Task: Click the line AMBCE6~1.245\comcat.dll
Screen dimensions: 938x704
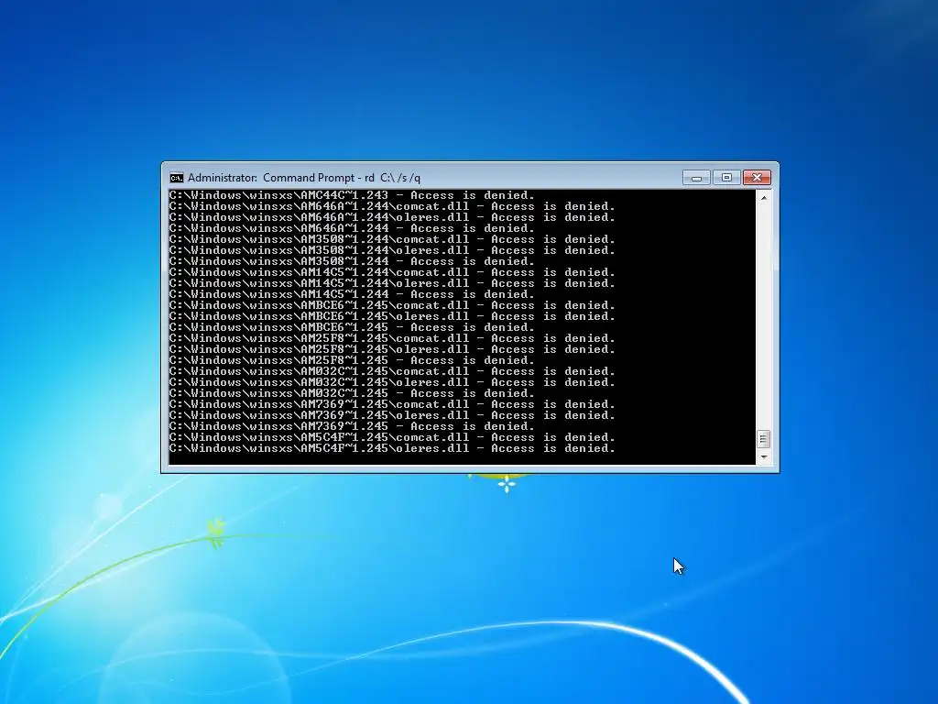Action: coord(392,305)
